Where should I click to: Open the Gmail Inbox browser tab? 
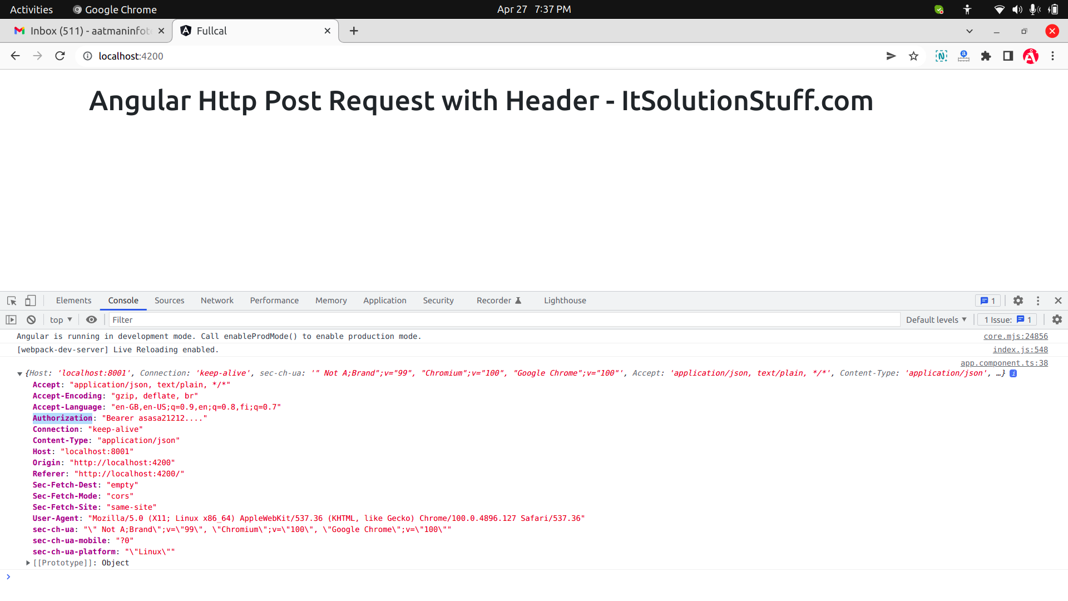83,31
